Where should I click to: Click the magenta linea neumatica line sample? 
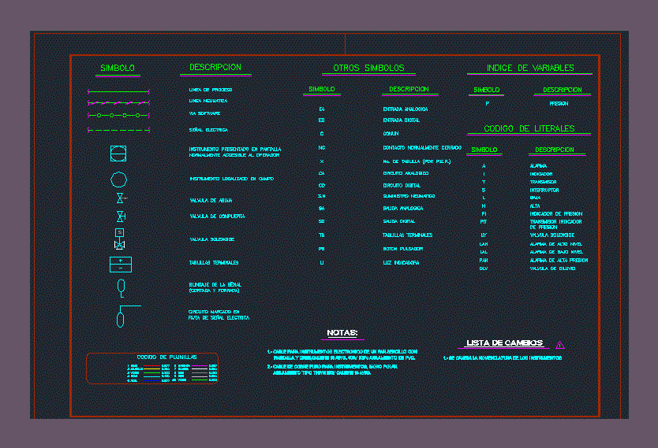pos(118,102)
